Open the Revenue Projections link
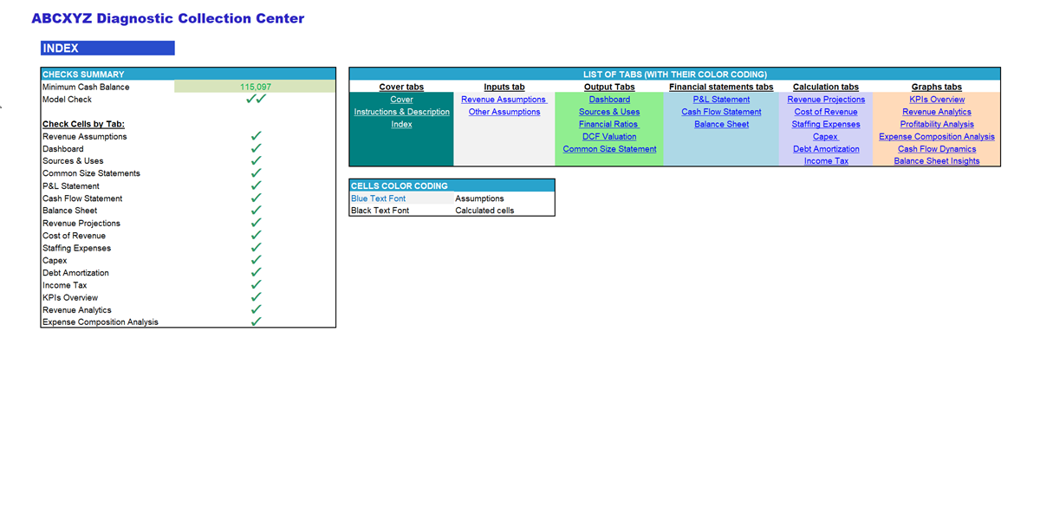 [826, 100]
